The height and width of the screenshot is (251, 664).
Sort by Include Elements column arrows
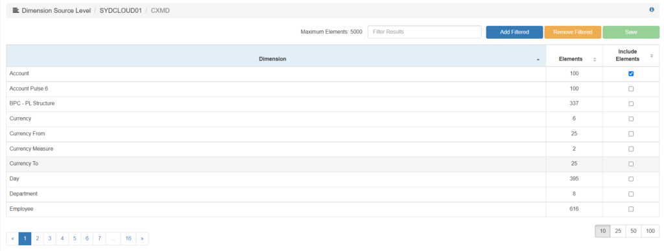[x=652, y=56]
